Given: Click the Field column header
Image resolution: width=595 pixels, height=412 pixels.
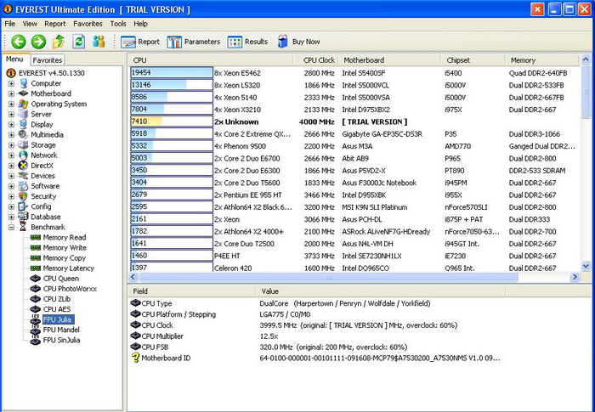Looking at the screenshot, I should (191, 291).
